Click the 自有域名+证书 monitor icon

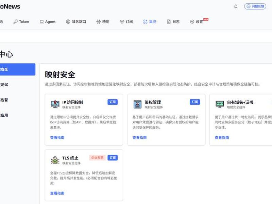[220, 104]
